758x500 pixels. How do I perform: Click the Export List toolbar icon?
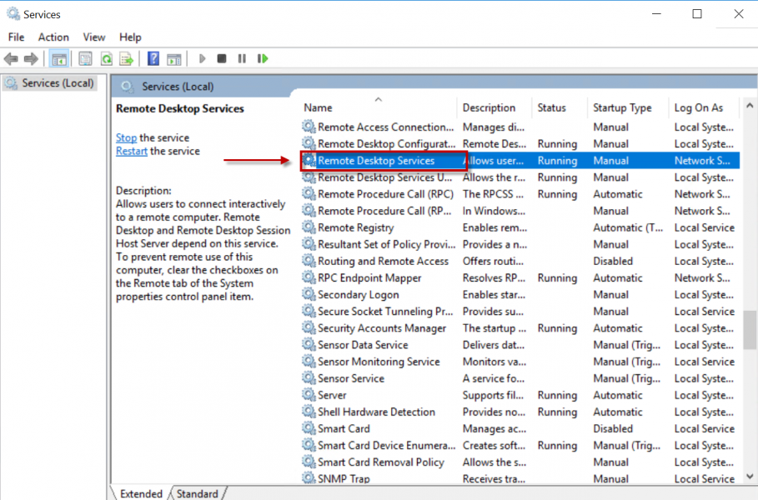click(x=126, y=58)
